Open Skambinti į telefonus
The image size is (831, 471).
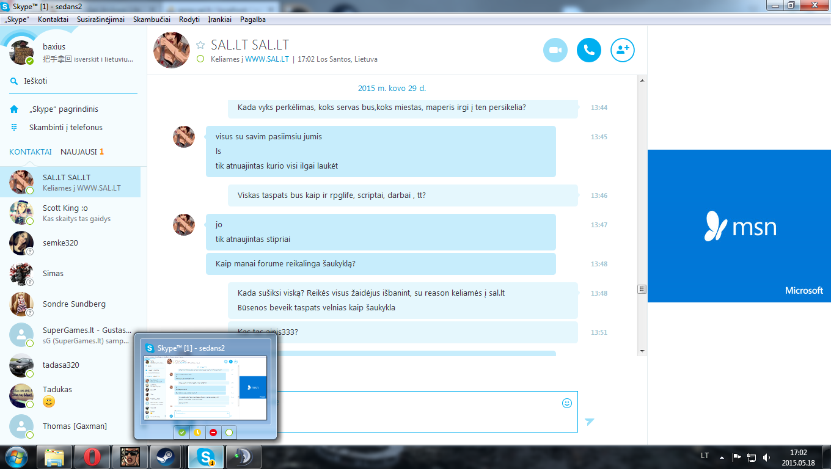coord(66,128)
